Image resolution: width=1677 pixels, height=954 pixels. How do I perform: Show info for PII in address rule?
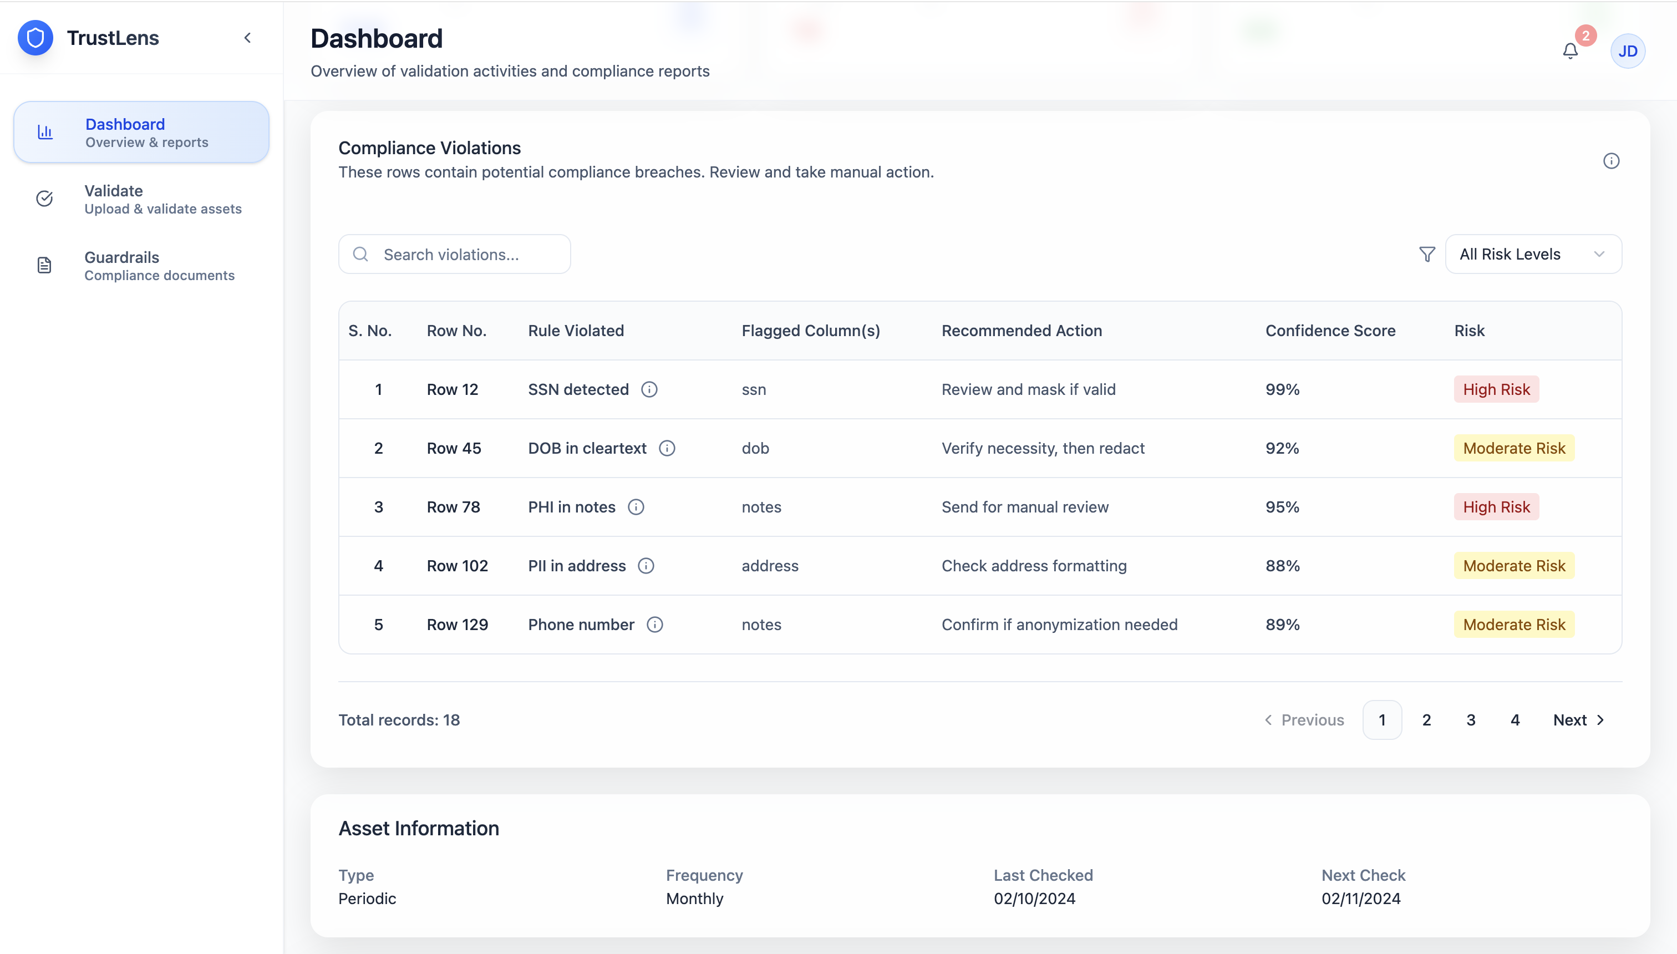646,565
